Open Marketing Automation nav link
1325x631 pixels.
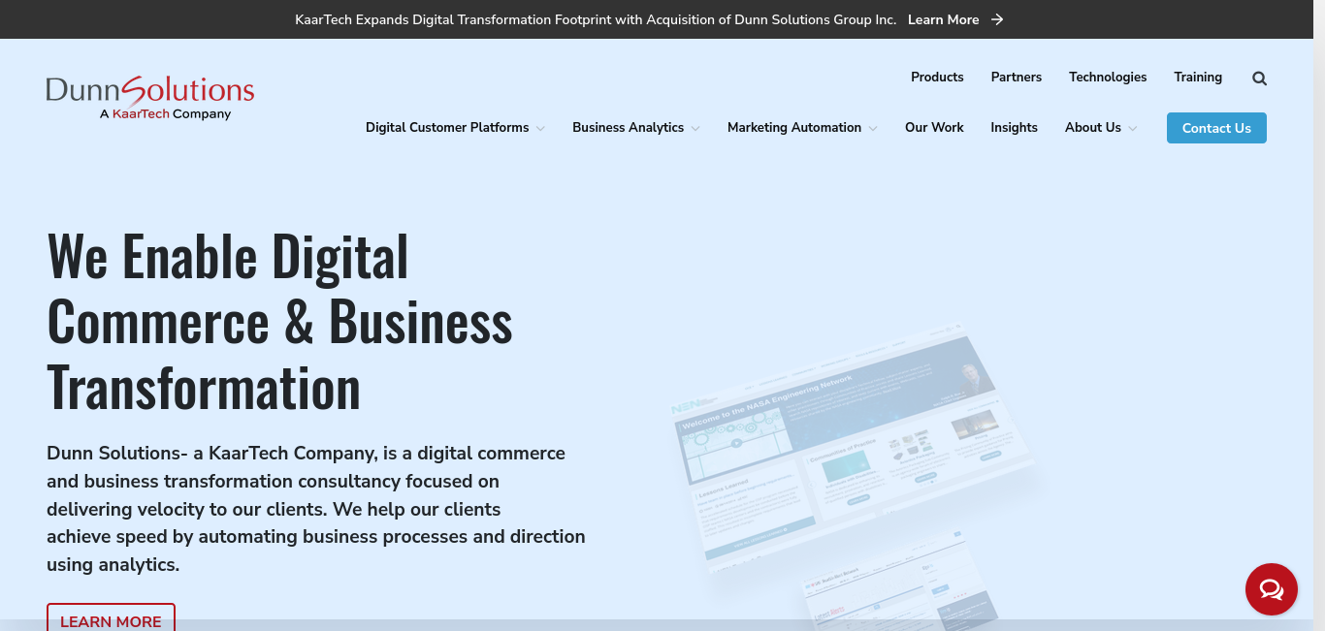(x=794, y=128)
